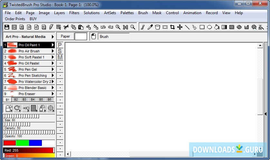The height and width of the screenshot is (160, 270).
Task: Click the next page arrow icon
Action: [x=36, y=27]
